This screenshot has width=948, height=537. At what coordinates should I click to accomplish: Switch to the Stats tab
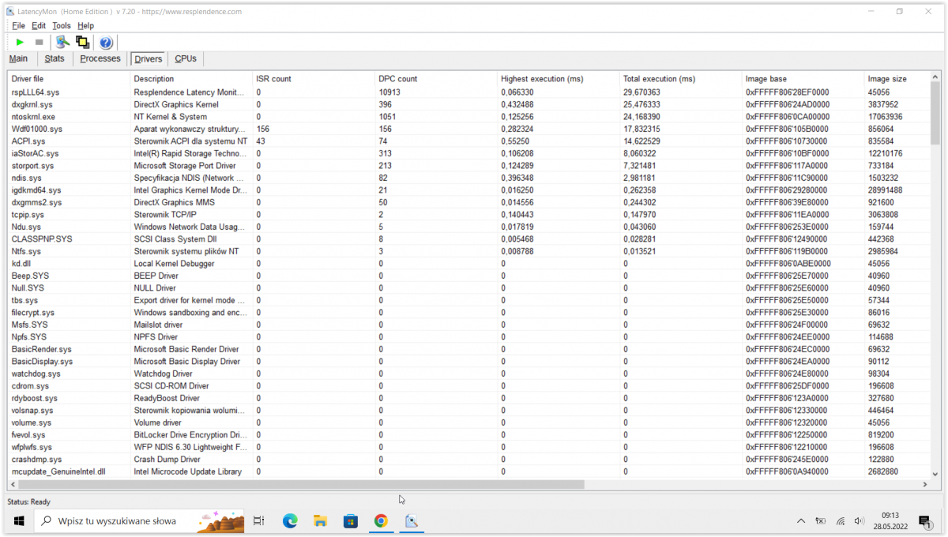[x=55, y=58]
